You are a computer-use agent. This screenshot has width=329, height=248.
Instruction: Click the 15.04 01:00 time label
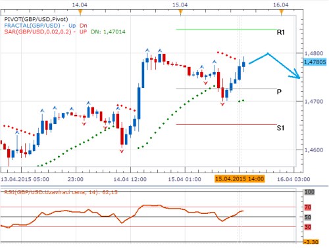coord(185,179)
